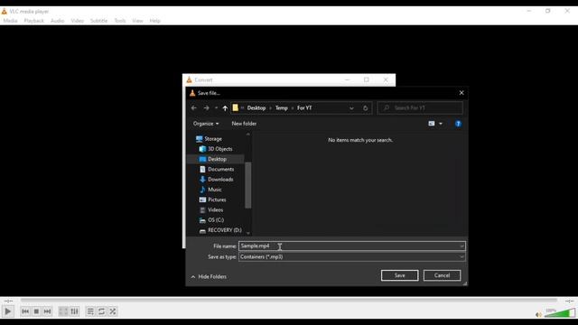Open the Tools menu

(x=120, y=21)
